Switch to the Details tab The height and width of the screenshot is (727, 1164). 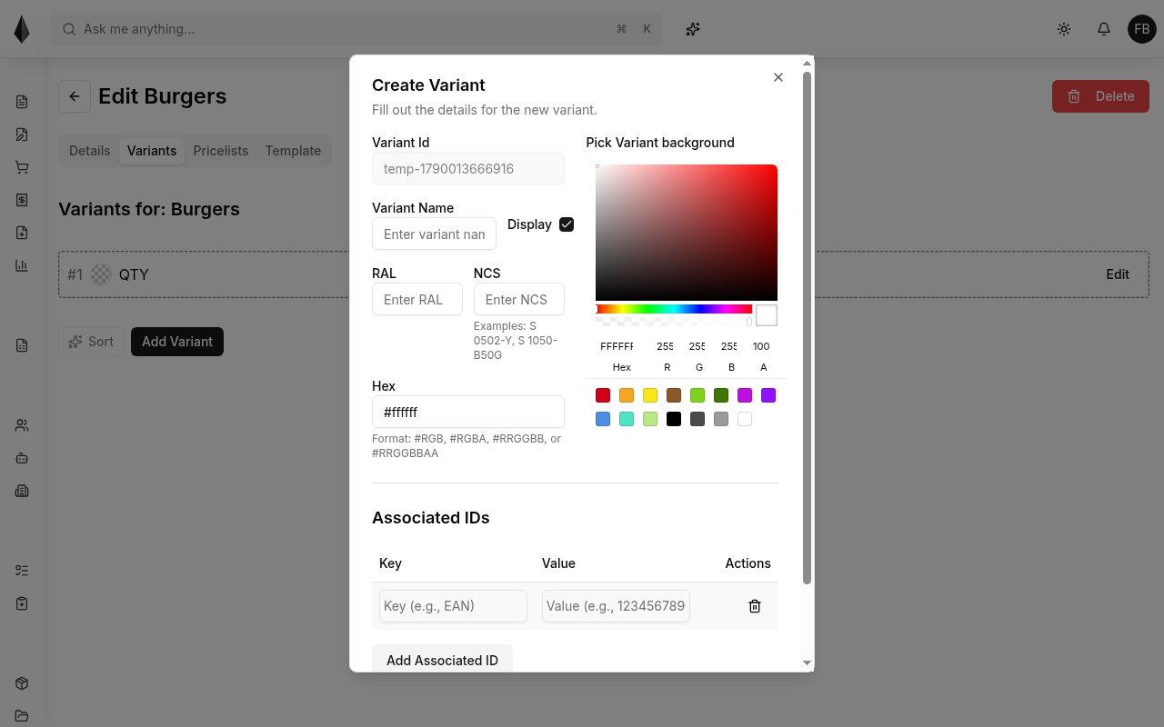tap(89, 151)
